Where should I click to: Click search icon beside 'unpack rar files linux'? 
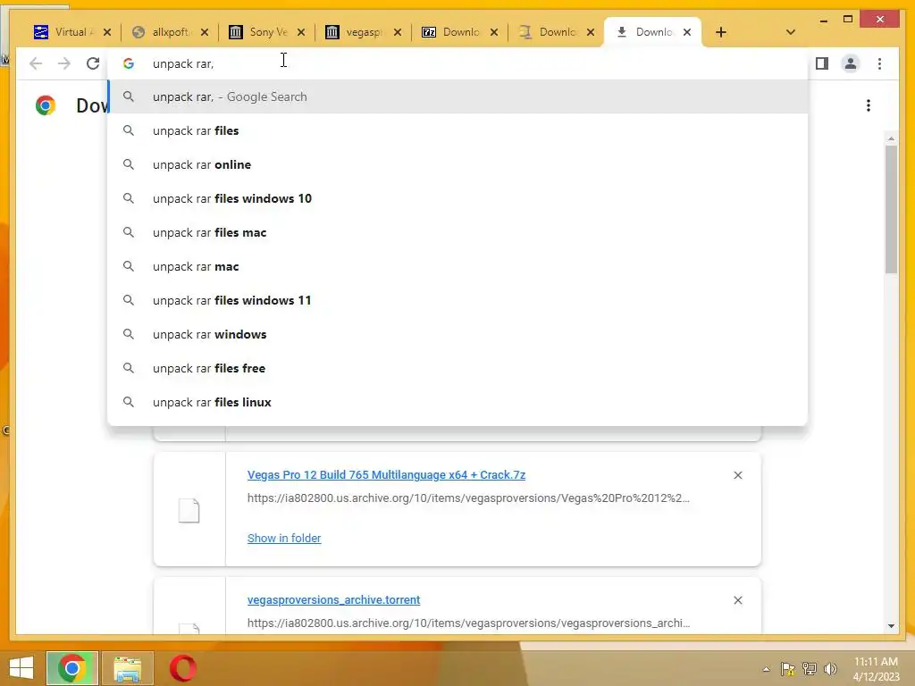coord(129,402)
